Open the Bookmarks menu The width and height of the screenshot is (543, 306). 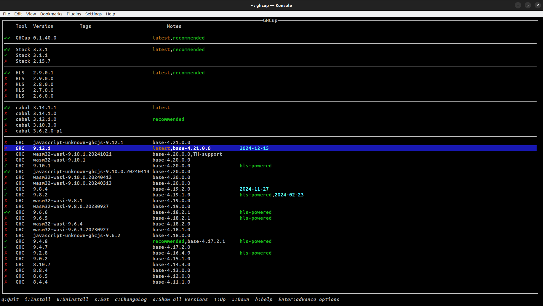51,14
